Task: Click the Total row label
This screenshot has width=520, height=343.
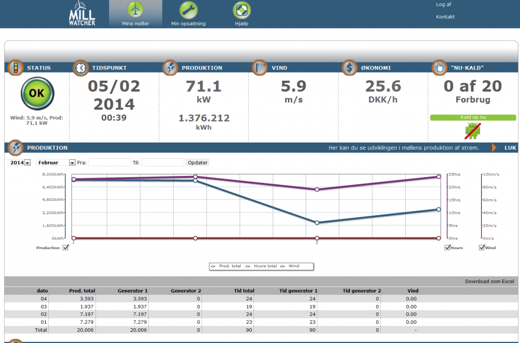Action: click(x=41, y=330)
